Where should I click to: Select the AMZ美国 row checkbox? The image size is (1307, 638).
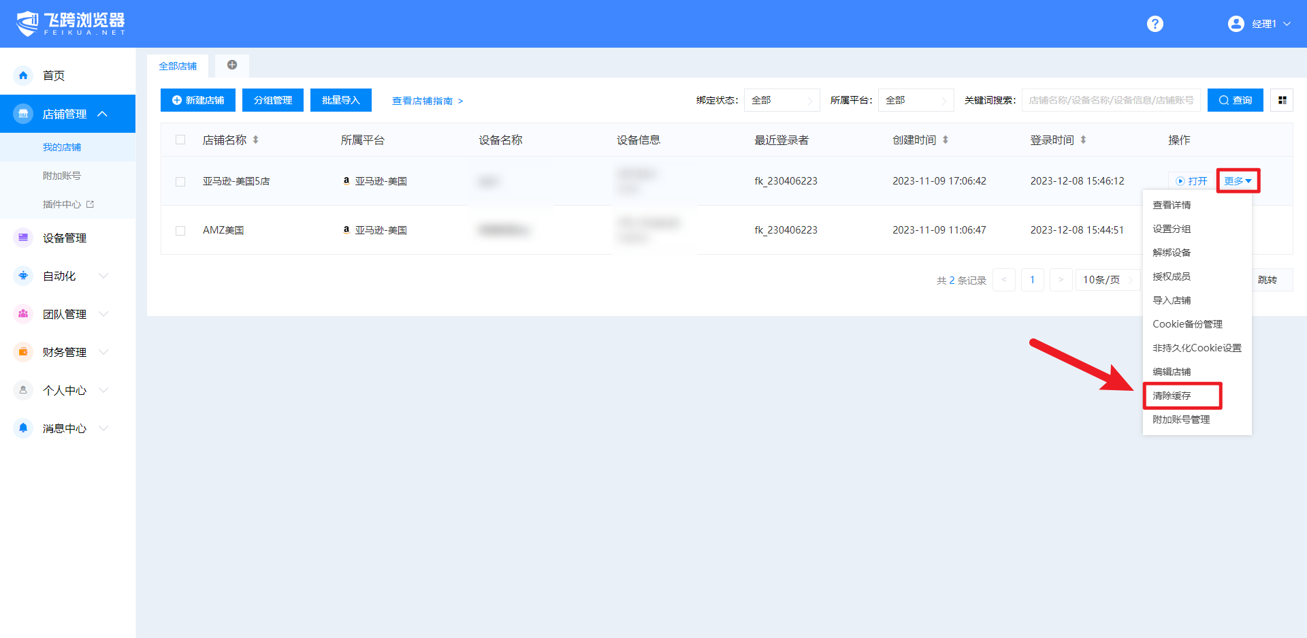(x=180, y=230)
